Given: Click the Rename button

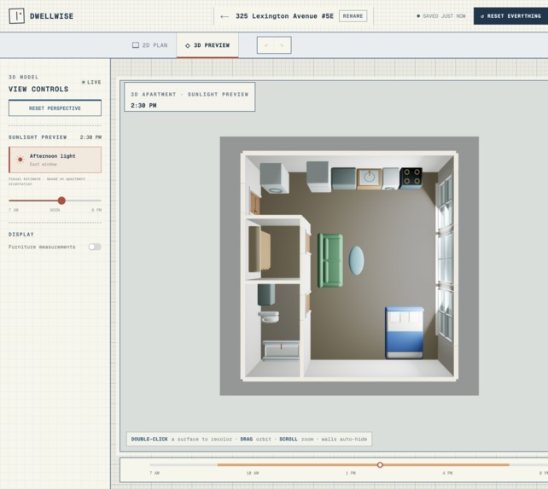Looking at the screenshot, I should tap(353, 16).
